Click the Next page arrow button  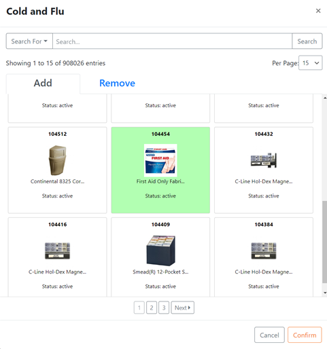182,308
